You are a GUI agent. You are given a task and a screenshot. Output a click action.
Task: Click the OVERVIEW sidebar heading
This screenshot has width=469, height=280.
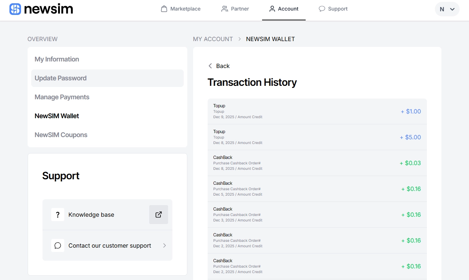point(42,39)
